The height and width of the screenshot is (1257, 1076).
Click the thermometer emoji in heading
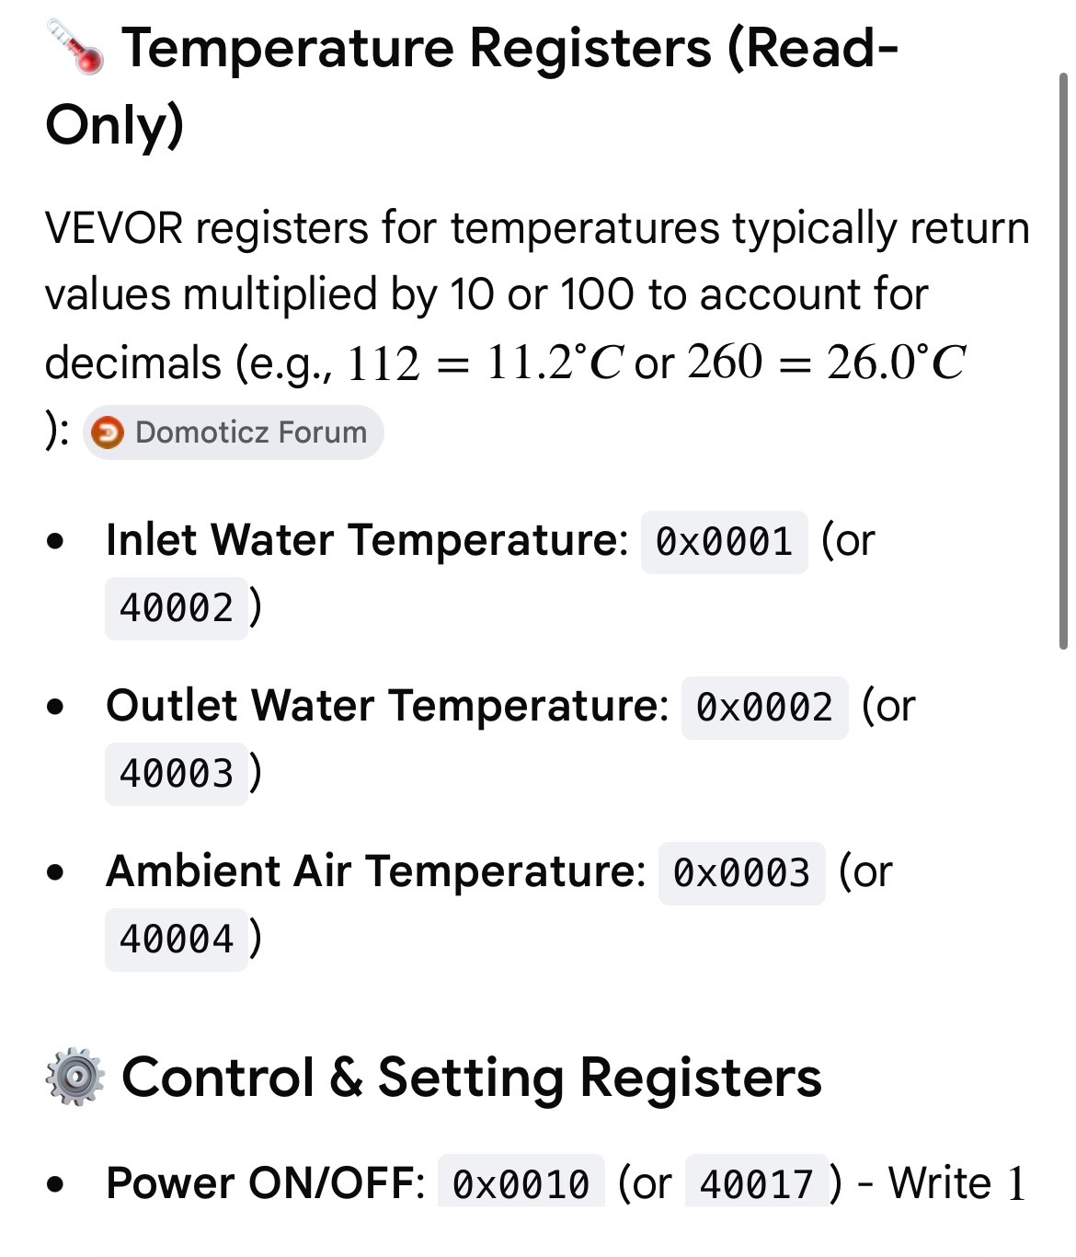74,48
